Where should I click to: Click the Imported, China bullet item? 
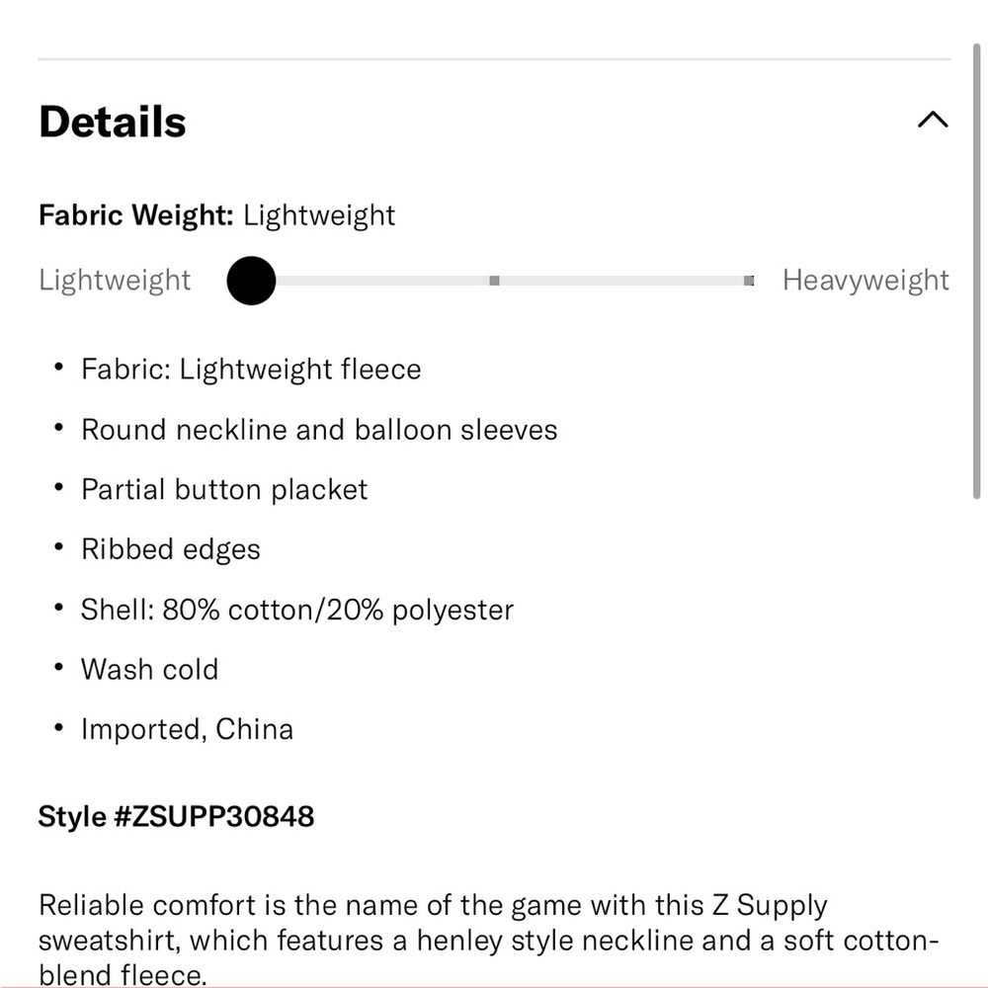(x=187, y=730)
